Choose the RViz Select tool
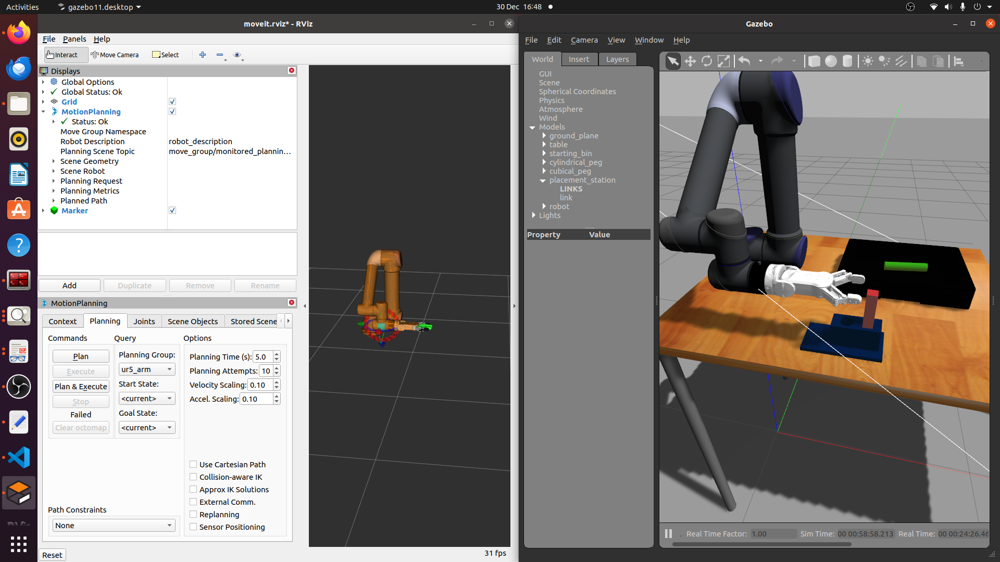The height and width of the screenshot is (562, 1000). tap(165, 55)
